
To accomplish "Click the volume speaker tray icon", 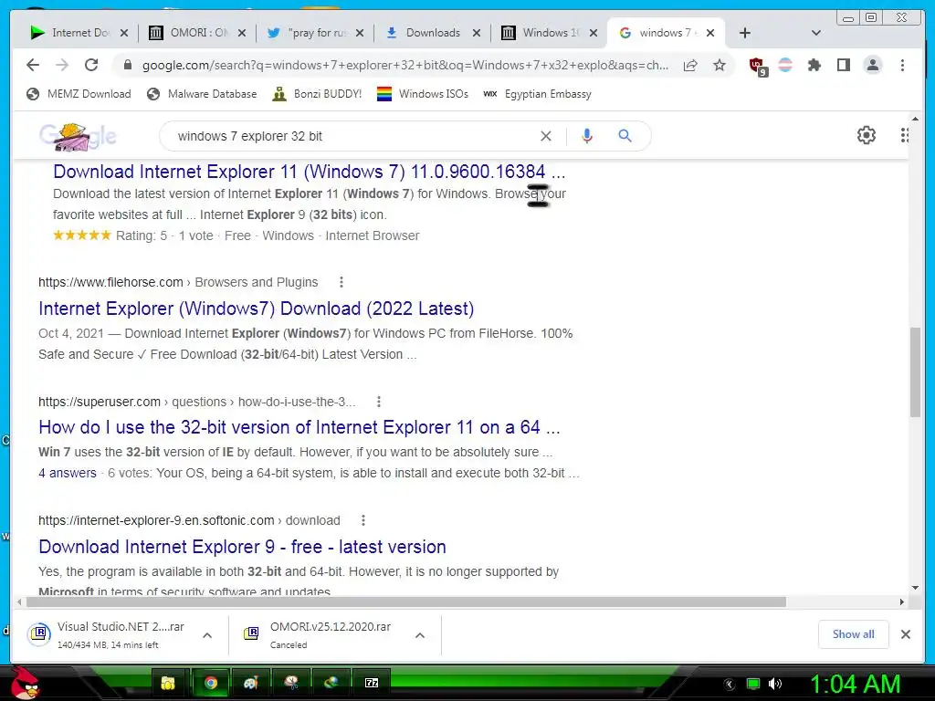I will [774, 684].
